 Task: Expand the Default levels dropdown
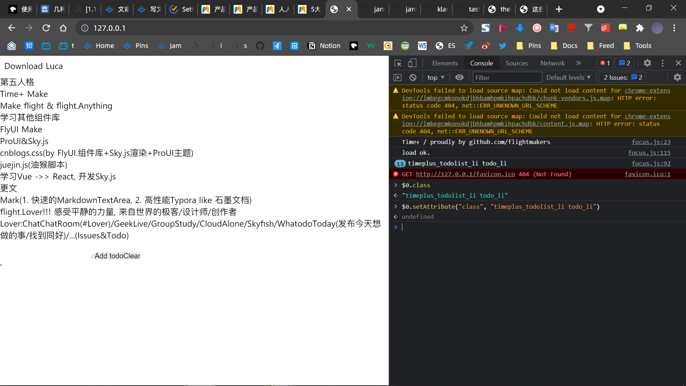568,77
